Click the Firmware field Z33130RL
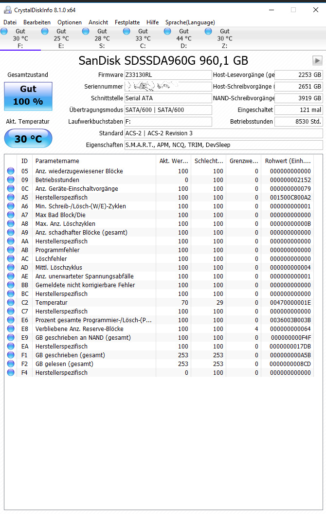 [x=168, y=75]
